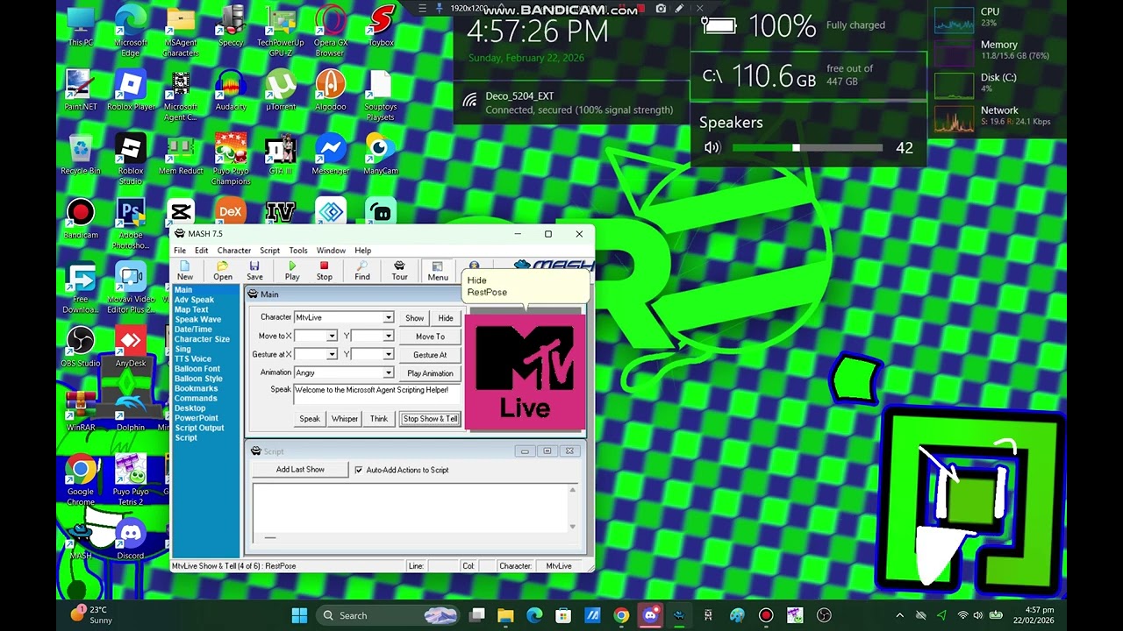Click the Add Last Show button
Viewport: 1123px width, 631px height.
[x=300, y=470]
